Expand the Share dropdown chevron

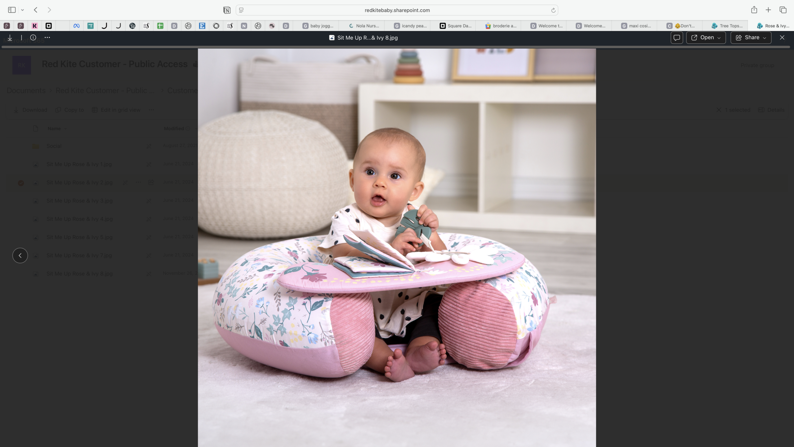(x=765, y=38)
